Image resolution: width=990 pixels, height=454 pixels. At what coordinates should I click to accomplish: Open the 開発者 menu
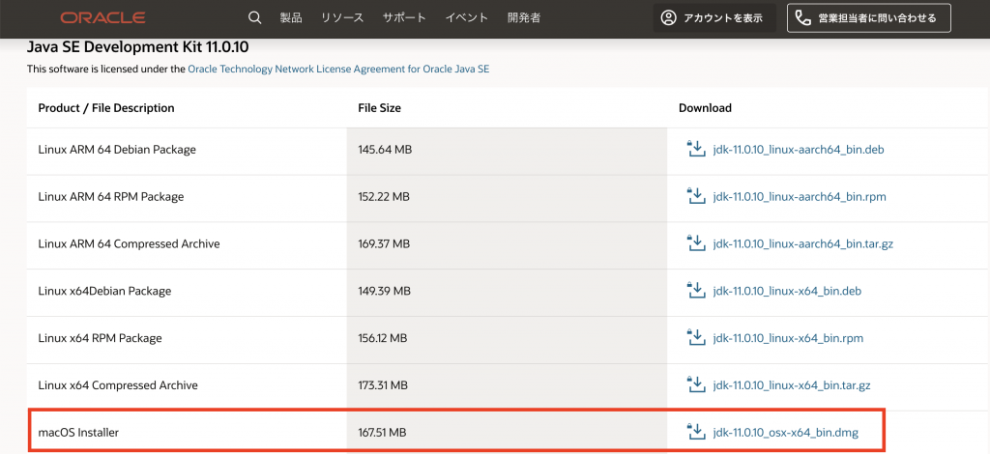pos(524,17)
